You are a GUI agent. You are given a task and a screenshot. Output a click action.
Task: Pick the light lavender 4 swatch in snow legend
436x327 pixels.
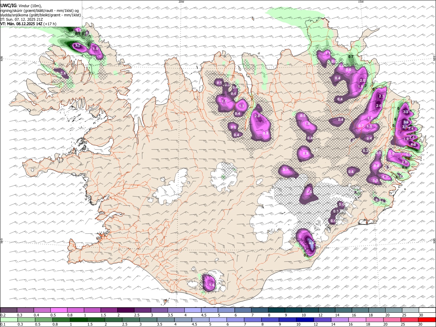(x=193, y=310)
